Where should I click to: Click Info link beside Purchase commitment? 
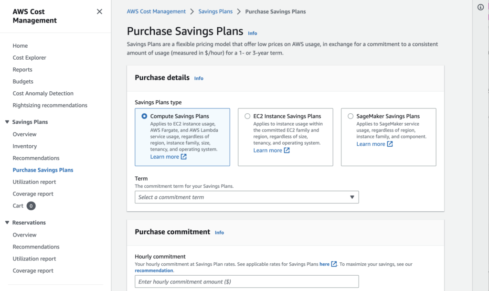(x=219, y=233)
